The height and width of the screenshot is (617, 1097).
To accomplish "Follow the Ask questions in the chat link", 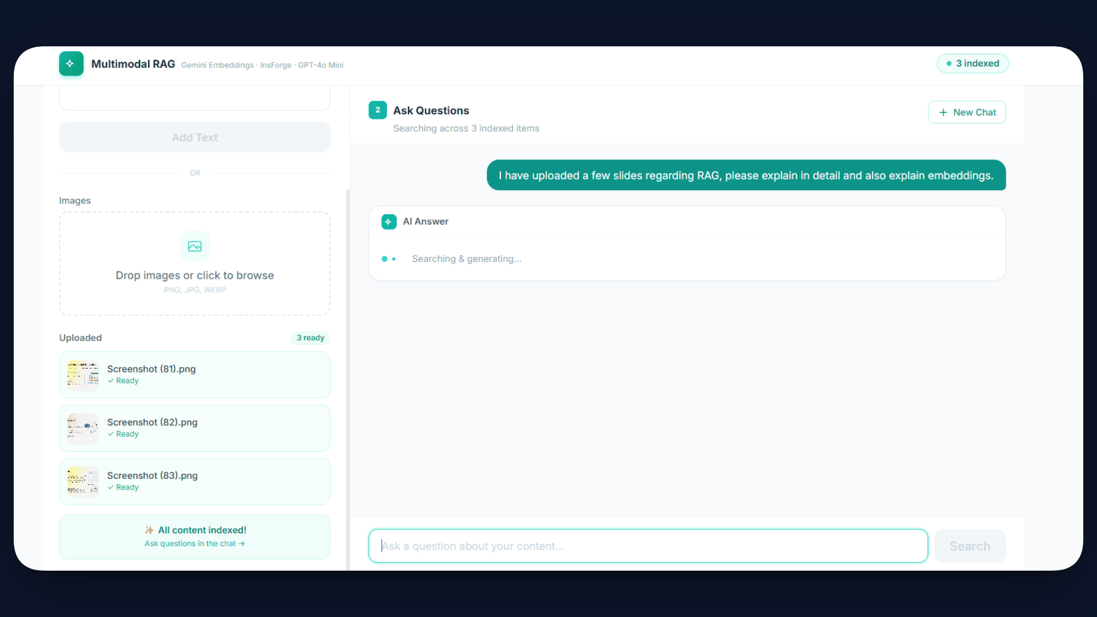I will 194,544.
